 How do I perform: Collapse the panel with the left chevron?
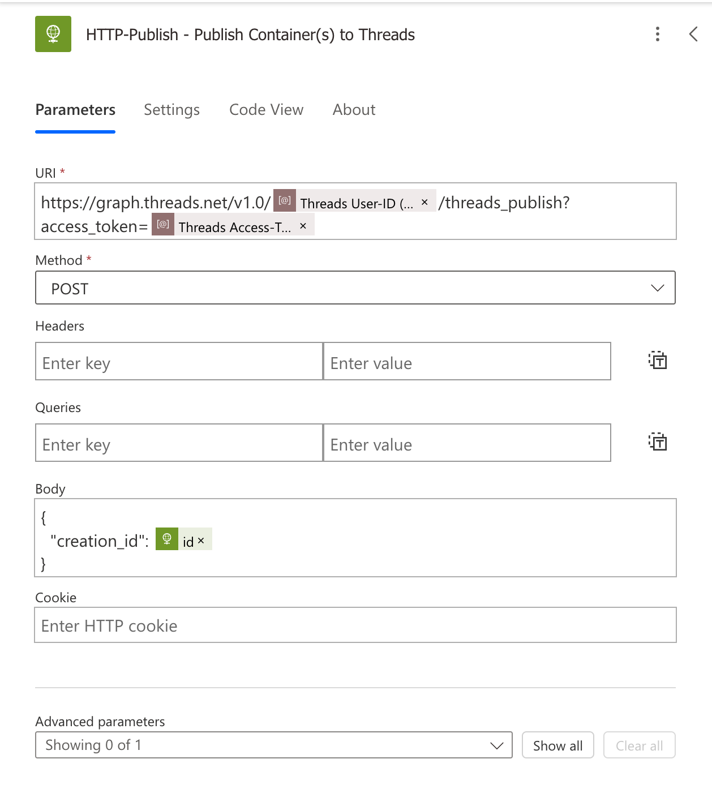tap(693, 34)
